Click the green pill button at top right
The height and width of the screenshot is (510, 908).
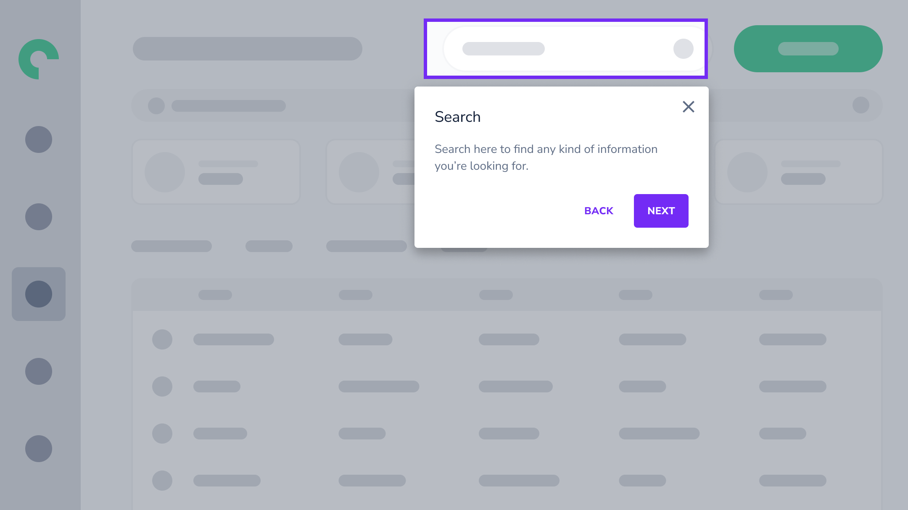point(808,49)
